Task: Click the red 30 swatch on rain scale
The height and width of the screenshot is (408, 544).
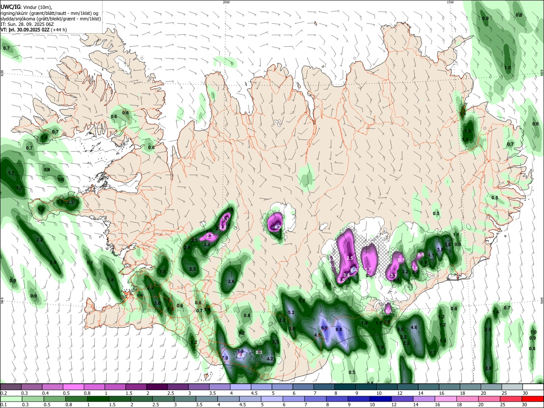Action: pyautogui.click(x=533, y=399)
